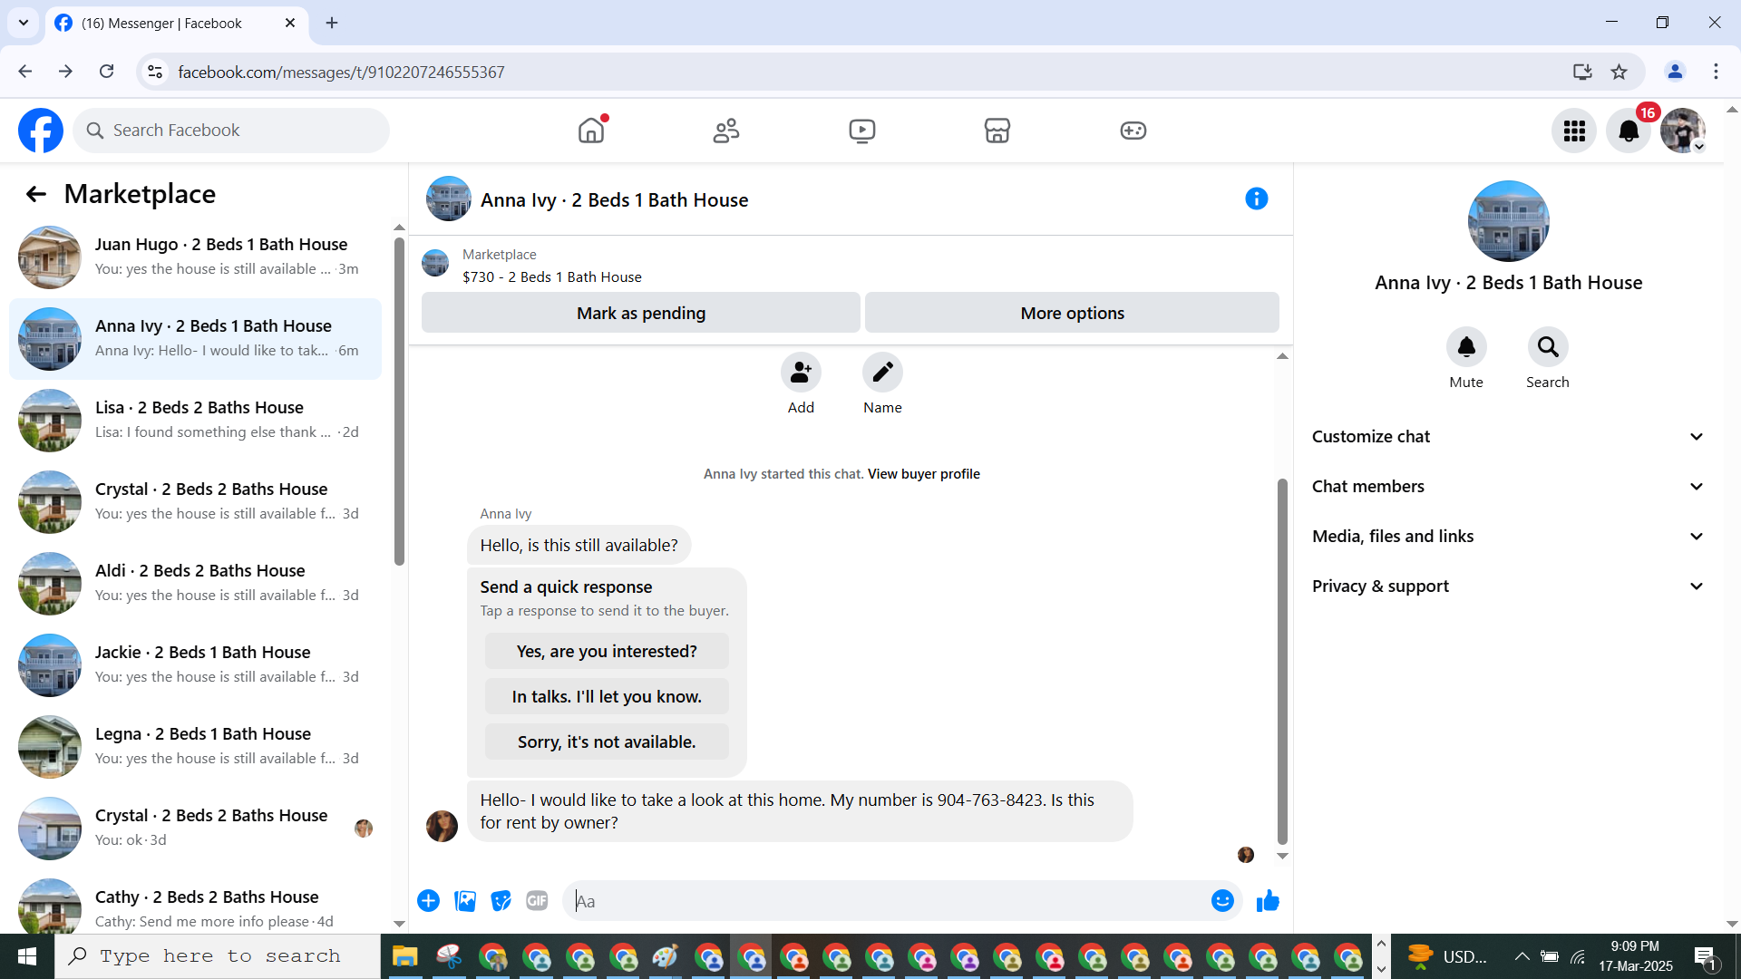
Task: Expand the Privacy & support section
Action: point(1508,586)
